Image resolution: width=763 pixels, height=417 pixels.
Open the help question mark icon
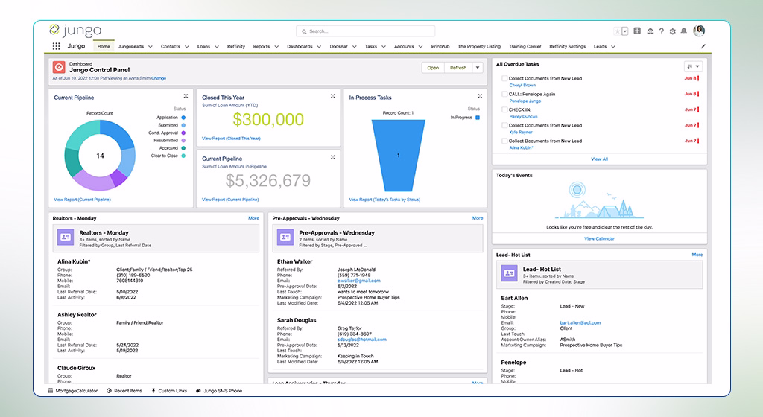[x=662, y=31]
